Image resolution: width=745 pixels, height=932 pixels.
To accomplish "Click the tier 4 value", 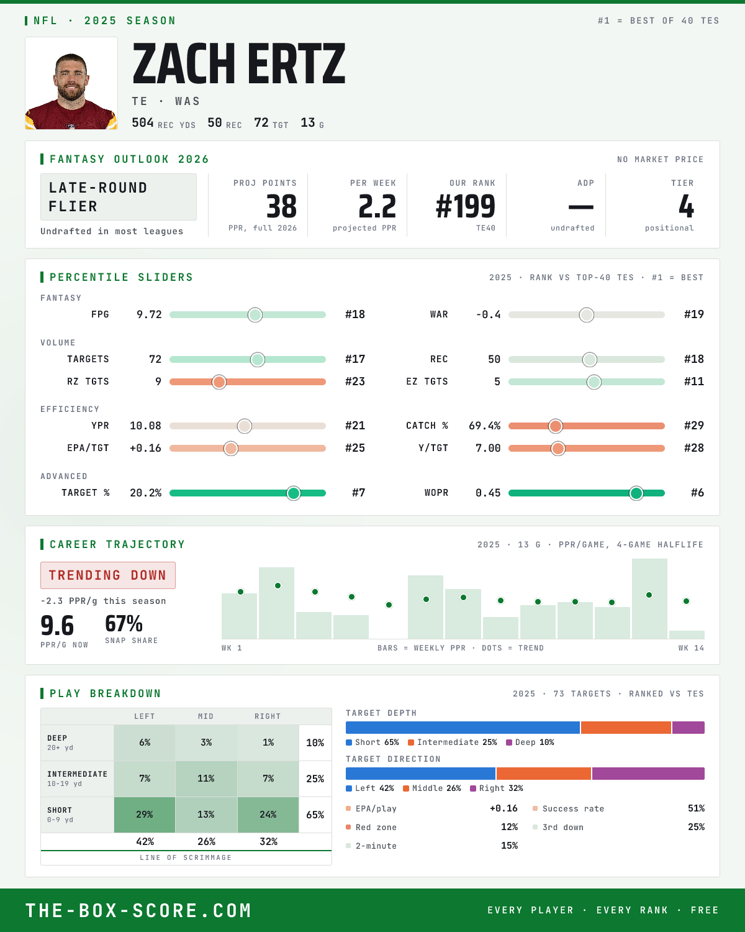I will click(x=686, y=206).
